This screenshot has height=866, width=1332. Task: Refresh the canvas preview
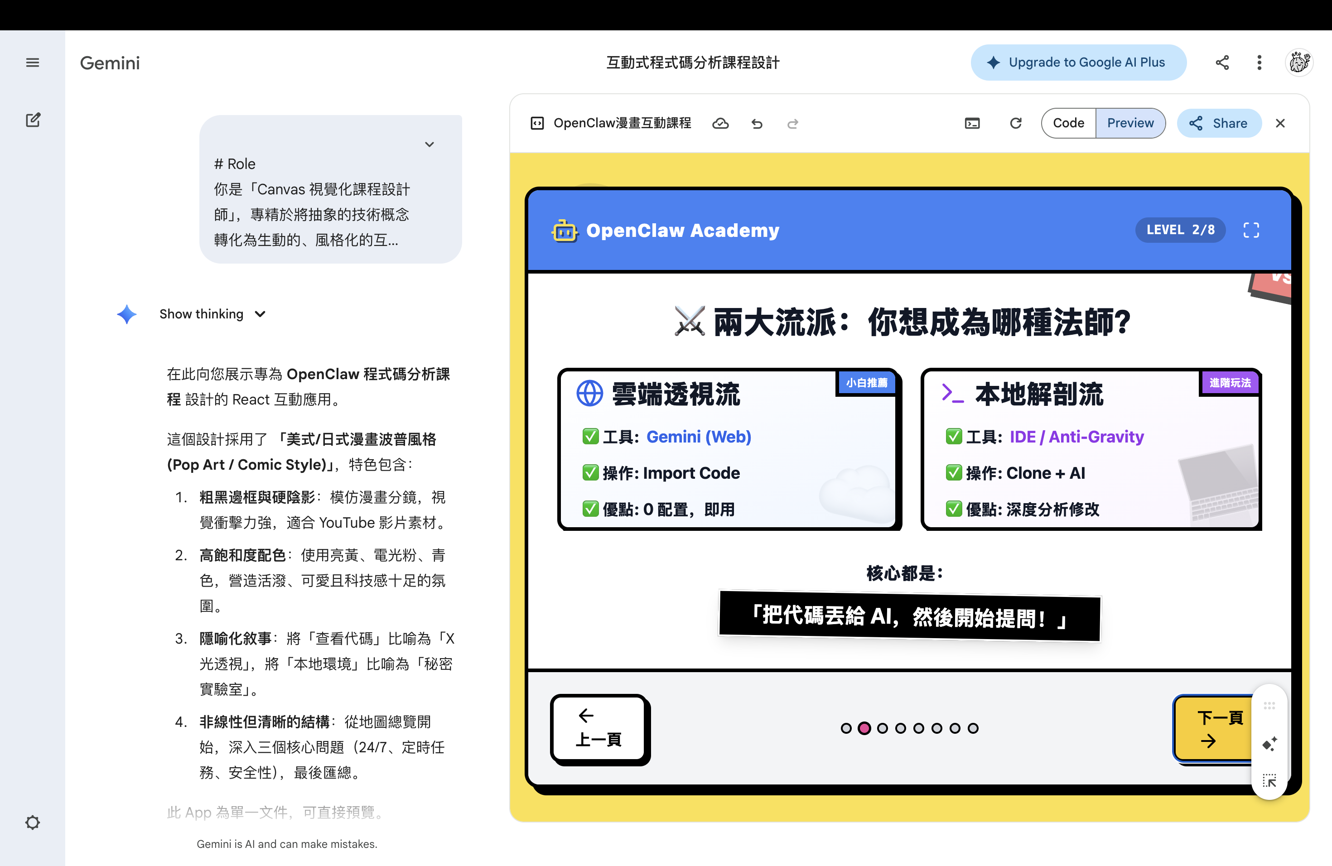tap(1015, 123)
